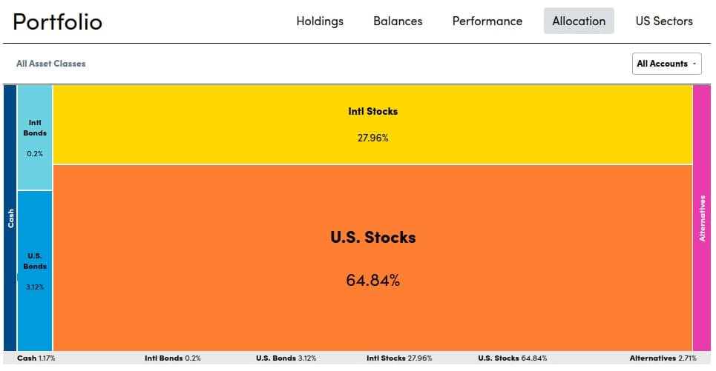Click the Alternatives 2.71% legend entry
This screenshot has width=716, height=371.
pos(663,358)
